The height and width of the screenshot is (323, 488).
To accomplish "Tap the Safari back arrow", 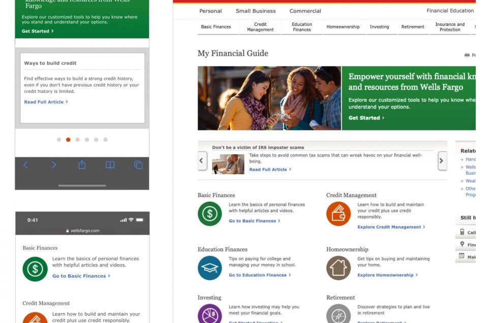I will (x=25, y=165).
